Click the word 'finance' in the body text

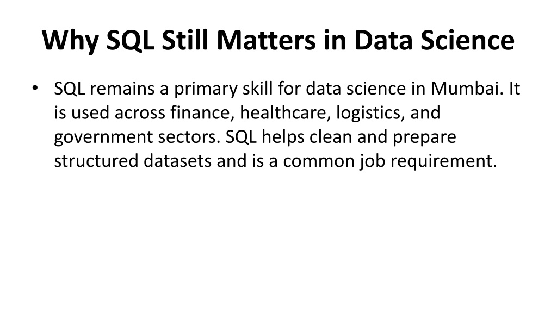pos(201,112)
